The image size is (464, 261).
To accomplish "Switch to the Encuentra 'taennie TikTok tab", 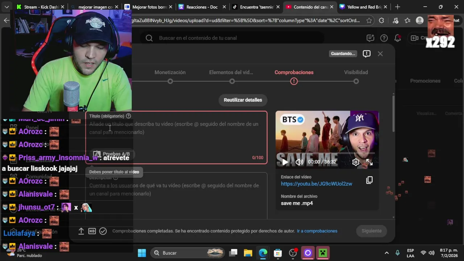I will pyautogui.click(x=256, y=7).
